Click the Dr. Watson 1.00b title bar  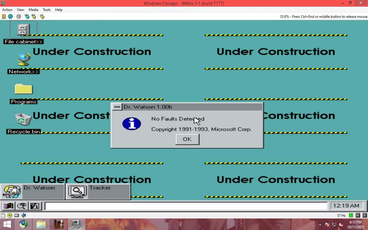[192, 107]
